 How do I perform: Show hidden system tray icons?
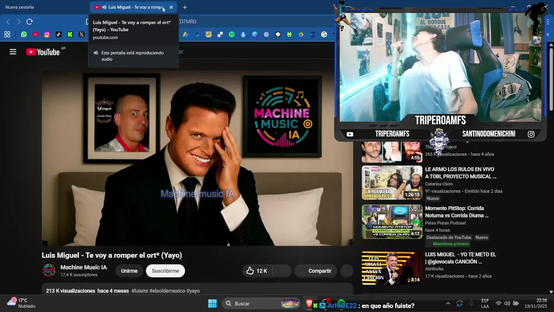448,303
